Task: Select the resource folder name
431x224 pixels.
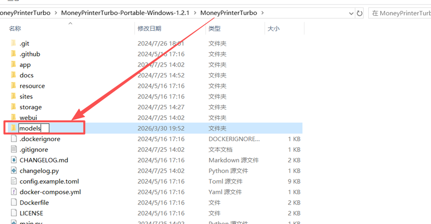Action: coord(32,86)
